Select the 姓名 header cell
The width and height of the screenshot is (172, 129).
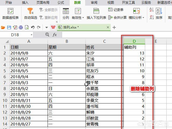click(x=105, y=47)
